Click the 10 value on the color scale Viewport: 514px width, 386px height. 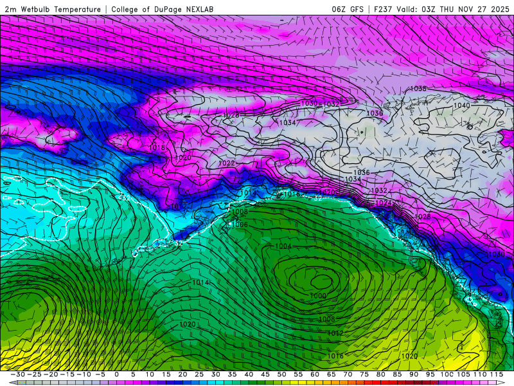click(x=150, y=374)
